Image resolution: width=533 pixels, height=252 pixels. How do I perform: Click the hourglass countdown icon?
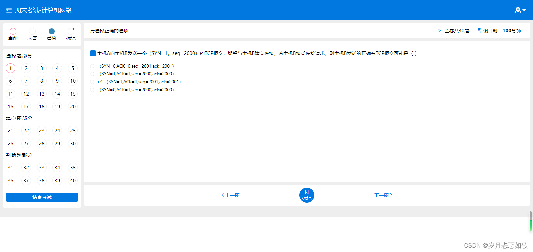coord(479,31)
